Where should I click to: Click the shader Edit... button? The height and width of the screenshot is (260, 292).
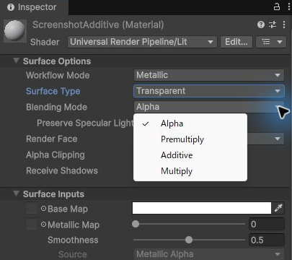point(236,42)
